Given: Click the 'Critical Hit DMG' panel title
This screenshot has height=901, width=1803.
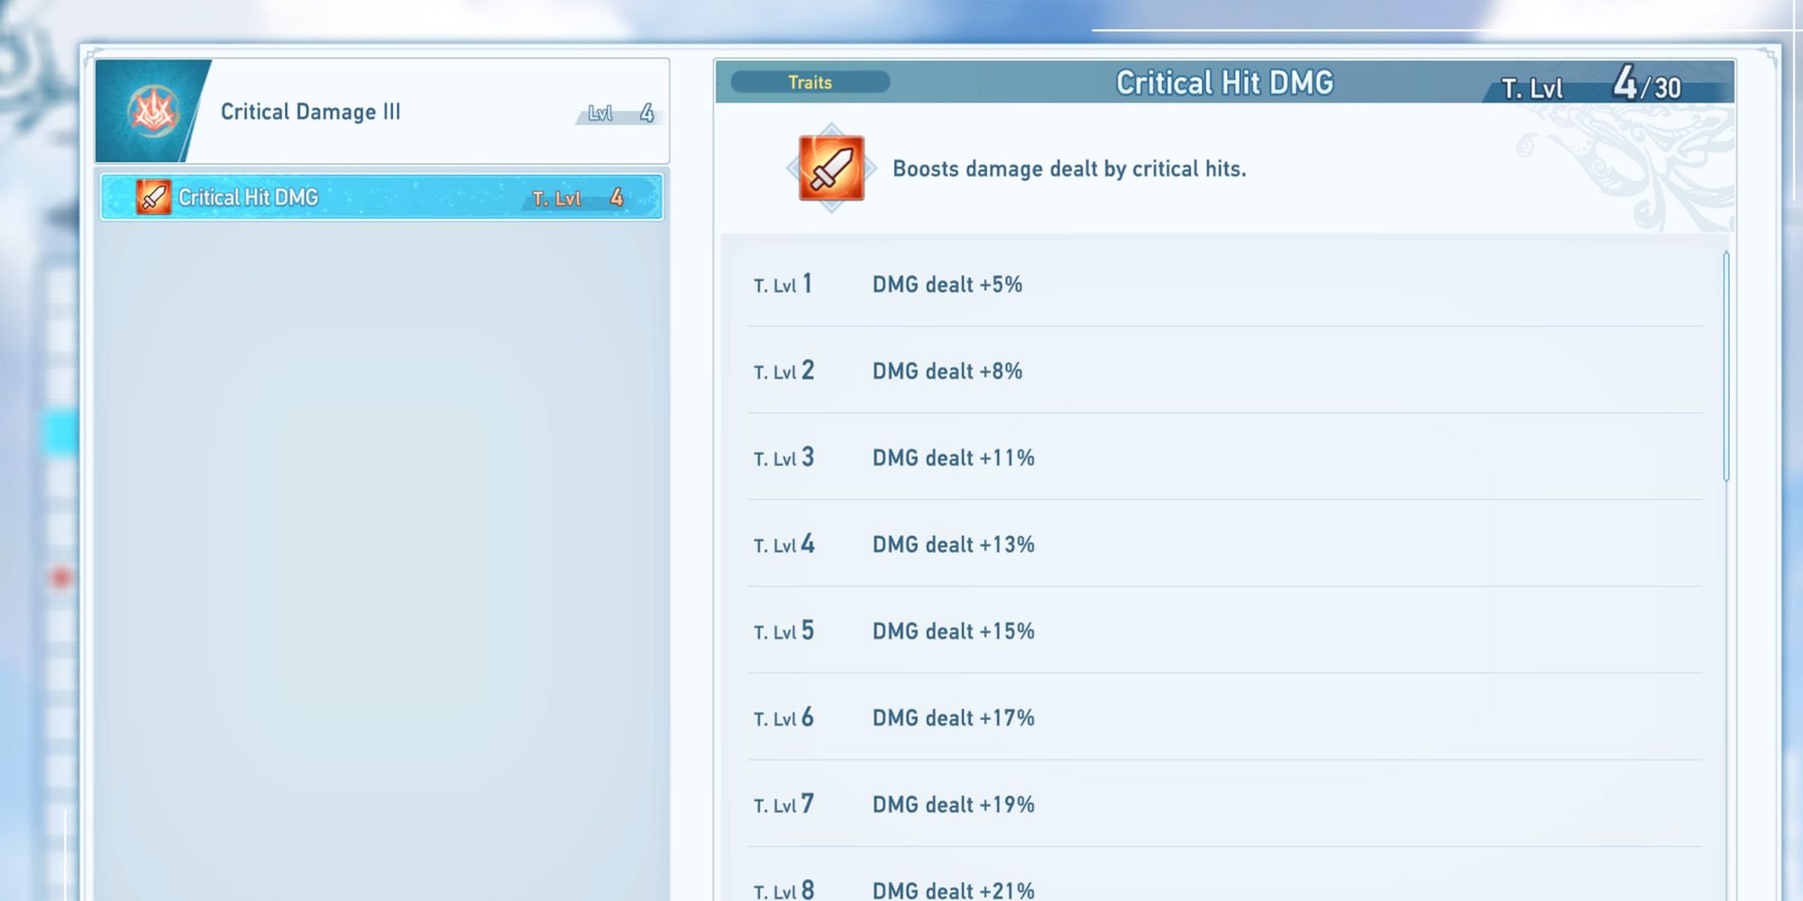Looking at the screenshot, I should [1224, 83].
